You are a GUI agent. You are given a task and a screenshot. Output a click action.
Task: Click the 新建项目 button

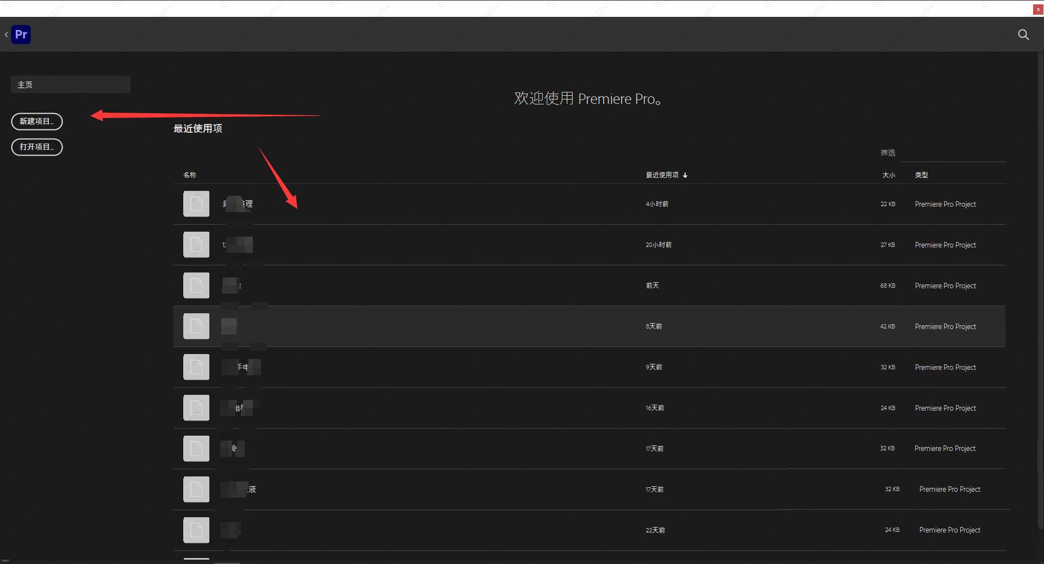point(37,121)
